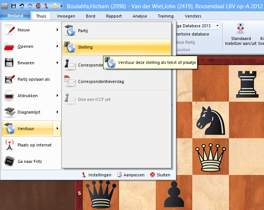Open the quick access toolbar customize arrow

(62, 6)
